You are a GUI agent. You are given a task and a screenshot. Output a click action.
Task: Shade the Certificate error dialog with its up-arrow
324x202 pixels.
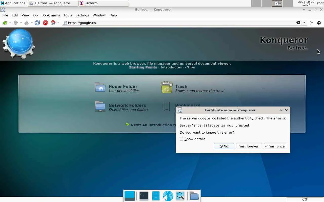[280, 110]
